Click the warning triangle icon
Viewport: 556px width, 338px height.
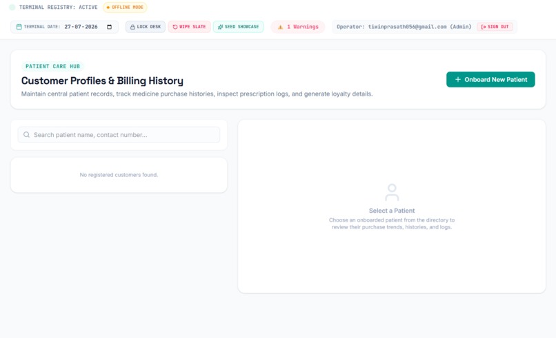click(281, 27)
